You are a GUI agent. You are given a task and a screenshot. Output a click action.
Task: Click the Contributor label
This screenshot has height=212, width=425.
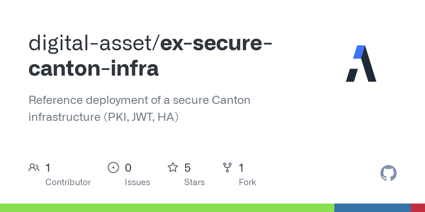click(x=68, y=182)
